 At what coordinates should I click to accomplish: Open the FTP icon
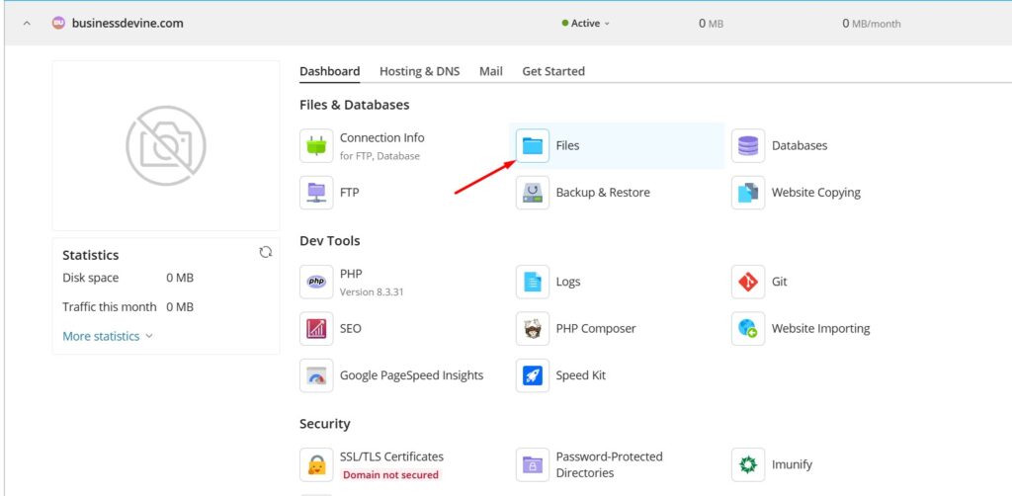[x=316, y=193]
